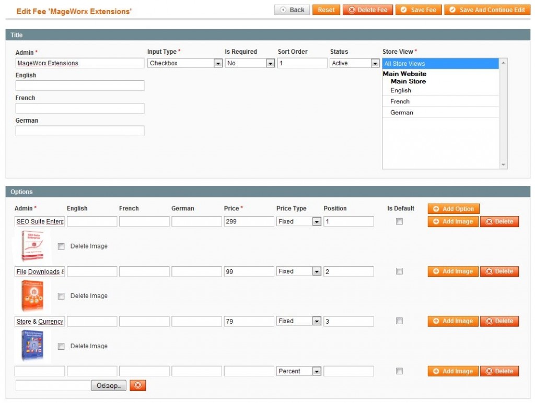The width and height of the screenshot is (535, 403).
Task: Click File Downloads admin name field
Action: click(40, 271)
